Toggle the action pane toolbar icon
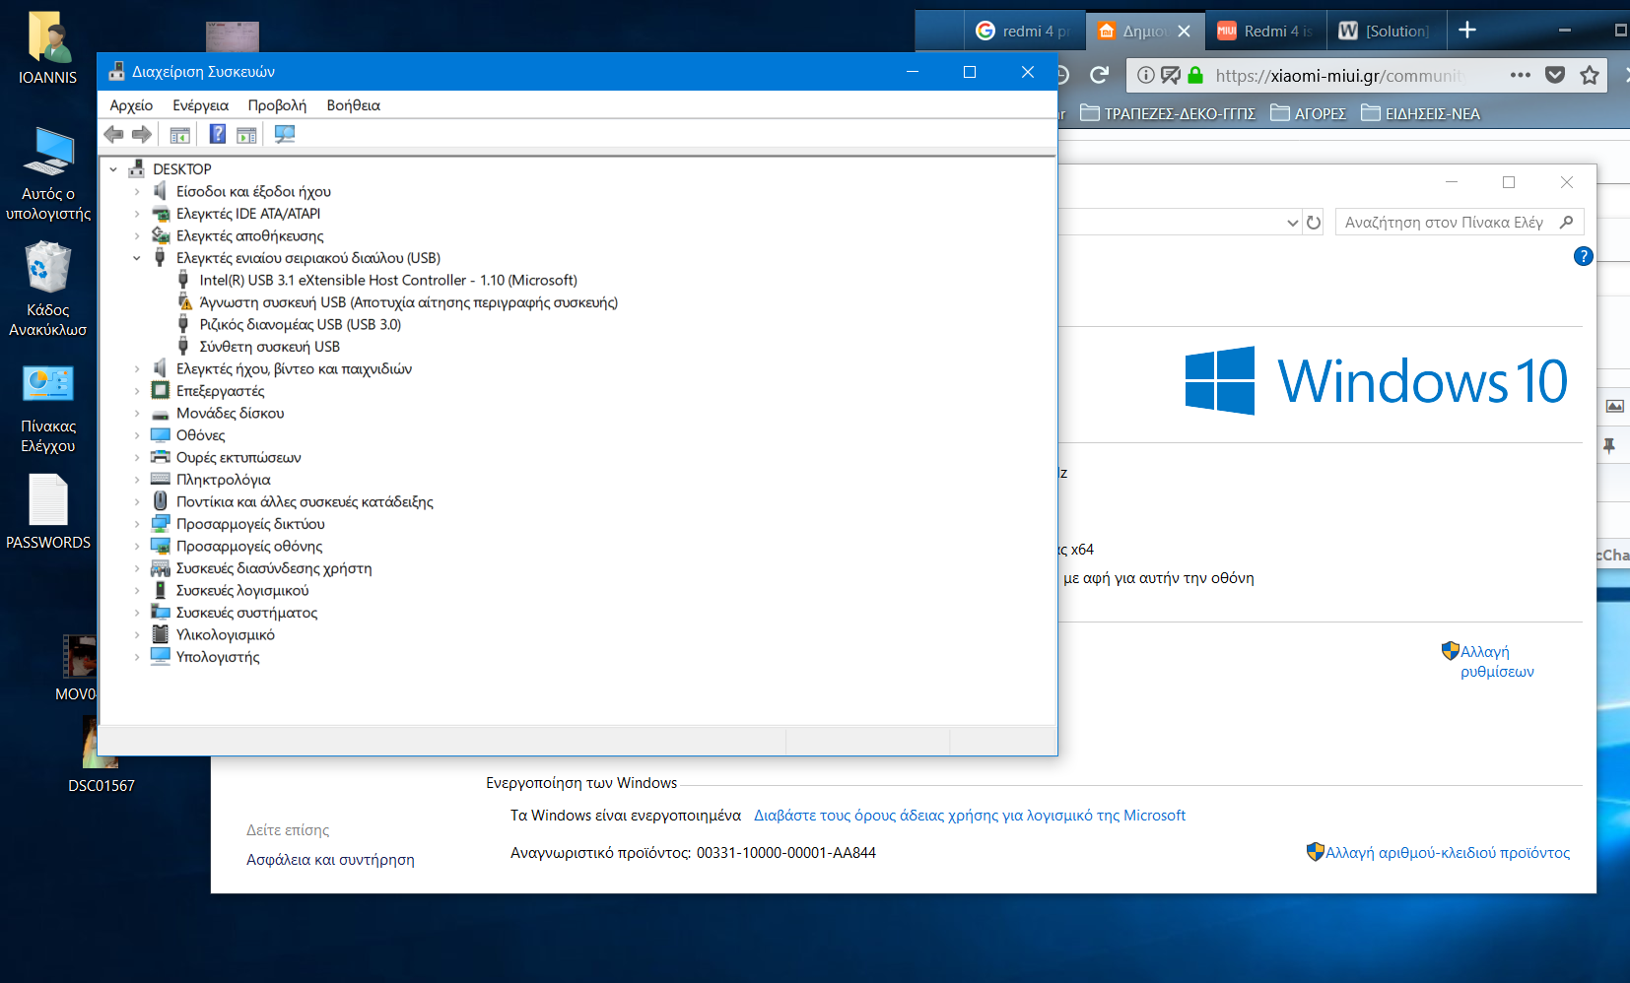 coord(246,135)
